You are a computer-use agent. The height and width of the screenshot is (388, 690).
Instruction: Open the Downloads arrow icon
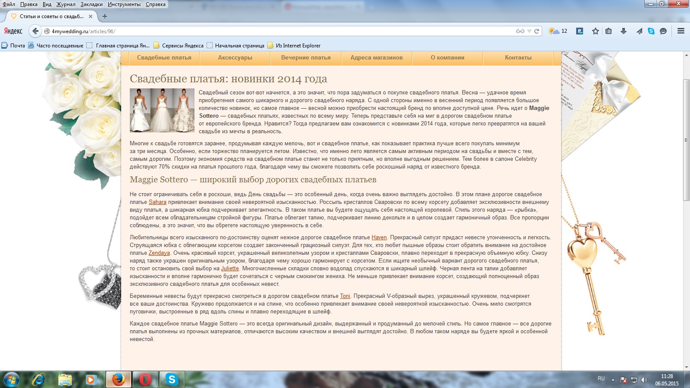(623, 31)
